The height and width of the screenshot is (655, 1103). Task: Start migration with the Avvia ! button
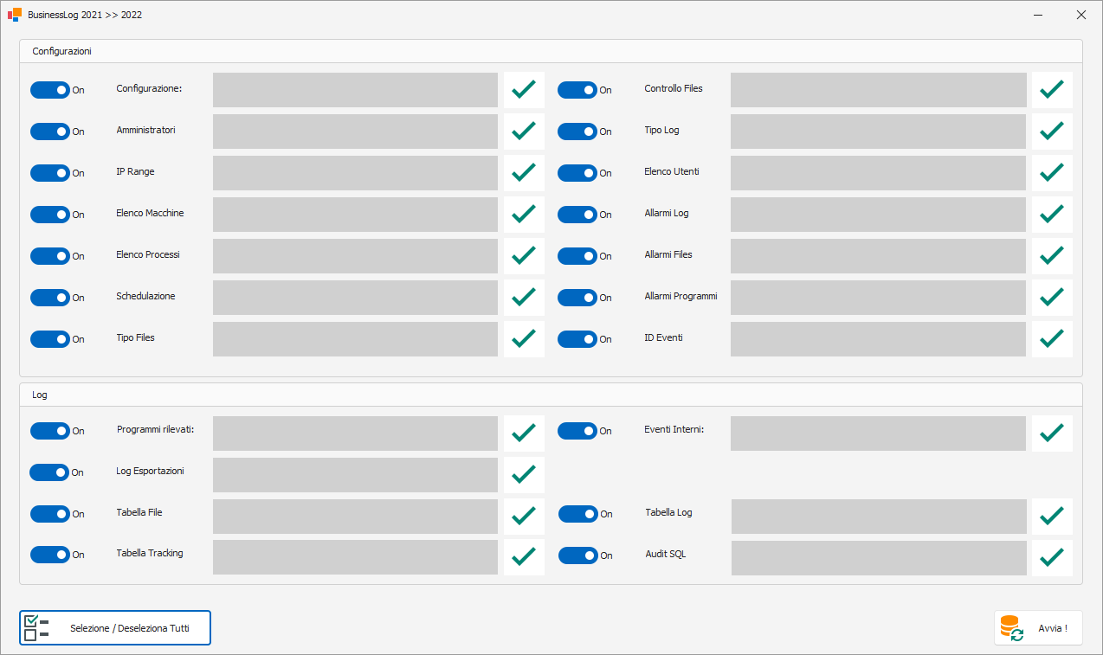[1038, 628]
